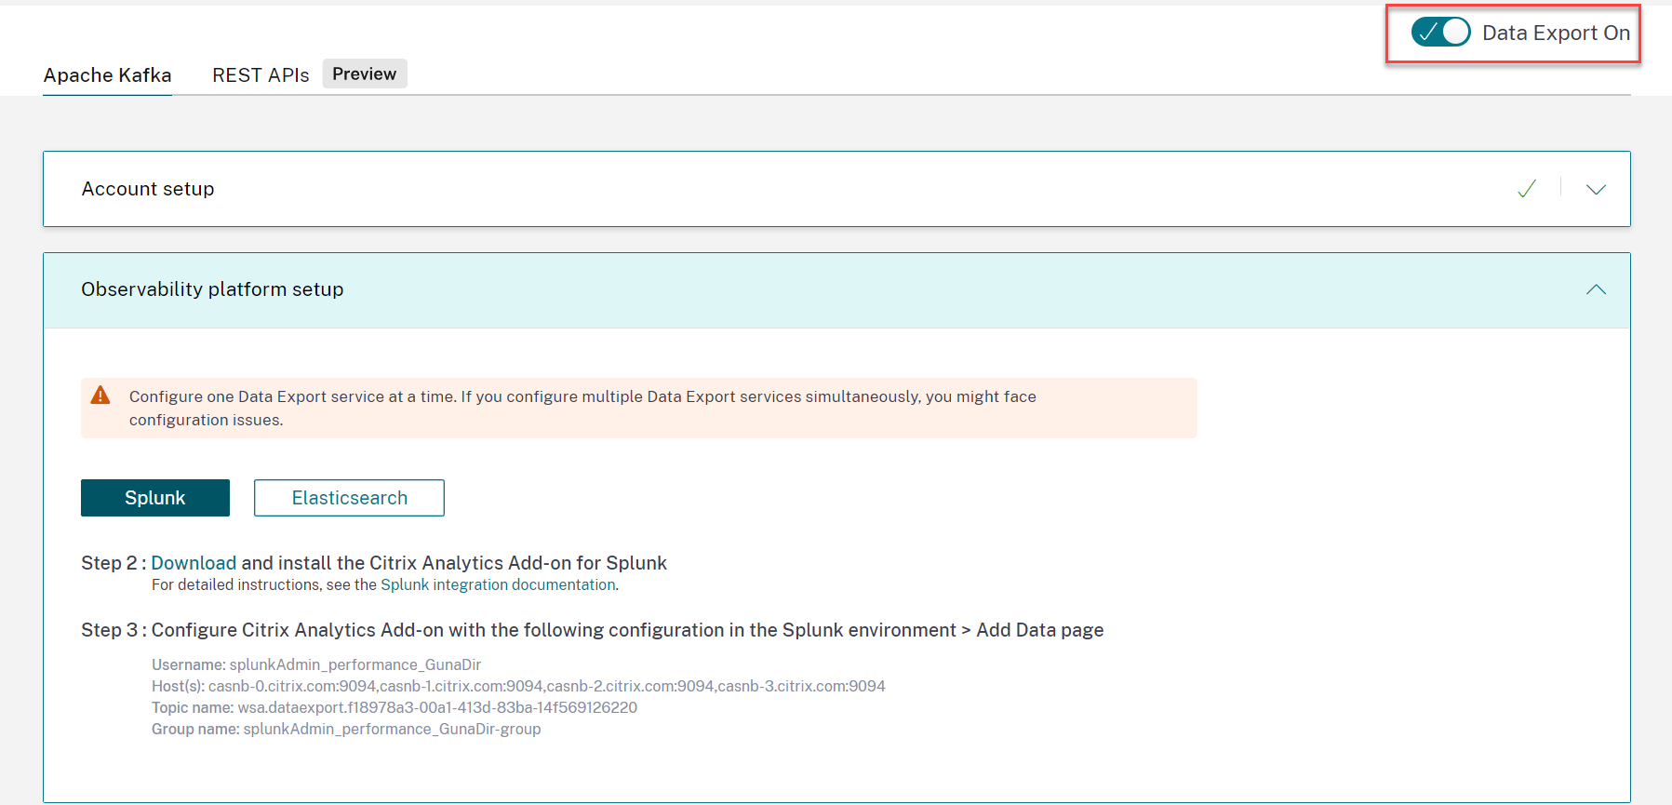Click the configuration warning message banner

coord(582,408)
